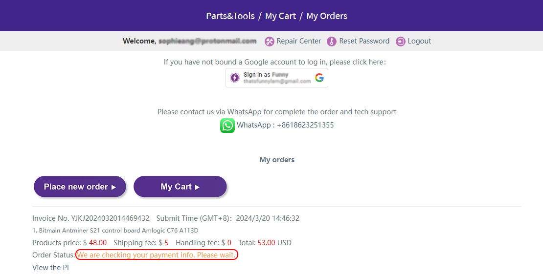The width and height of the screenshot is (543, 276).
Task: Open My Orders in the top navigation
Action: click(x=327, y=16)
